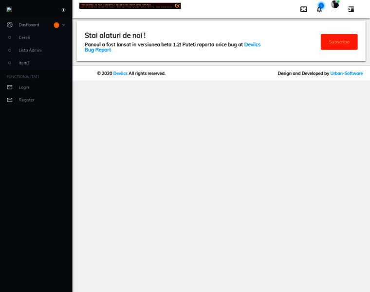This screenshot has width=370, height=292.
Task: Visit the Urban-Software link
Action: [347, 73]
